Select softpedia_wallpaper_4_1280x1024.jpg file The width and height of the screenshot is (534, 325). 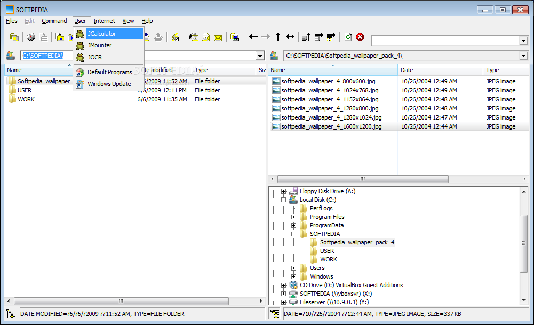[331, 117]
